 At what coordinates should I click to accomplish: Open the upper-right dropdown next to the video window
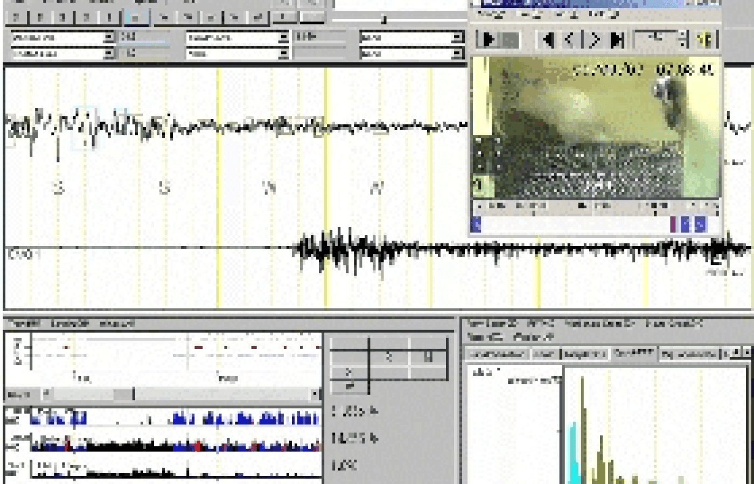(457, 38)
